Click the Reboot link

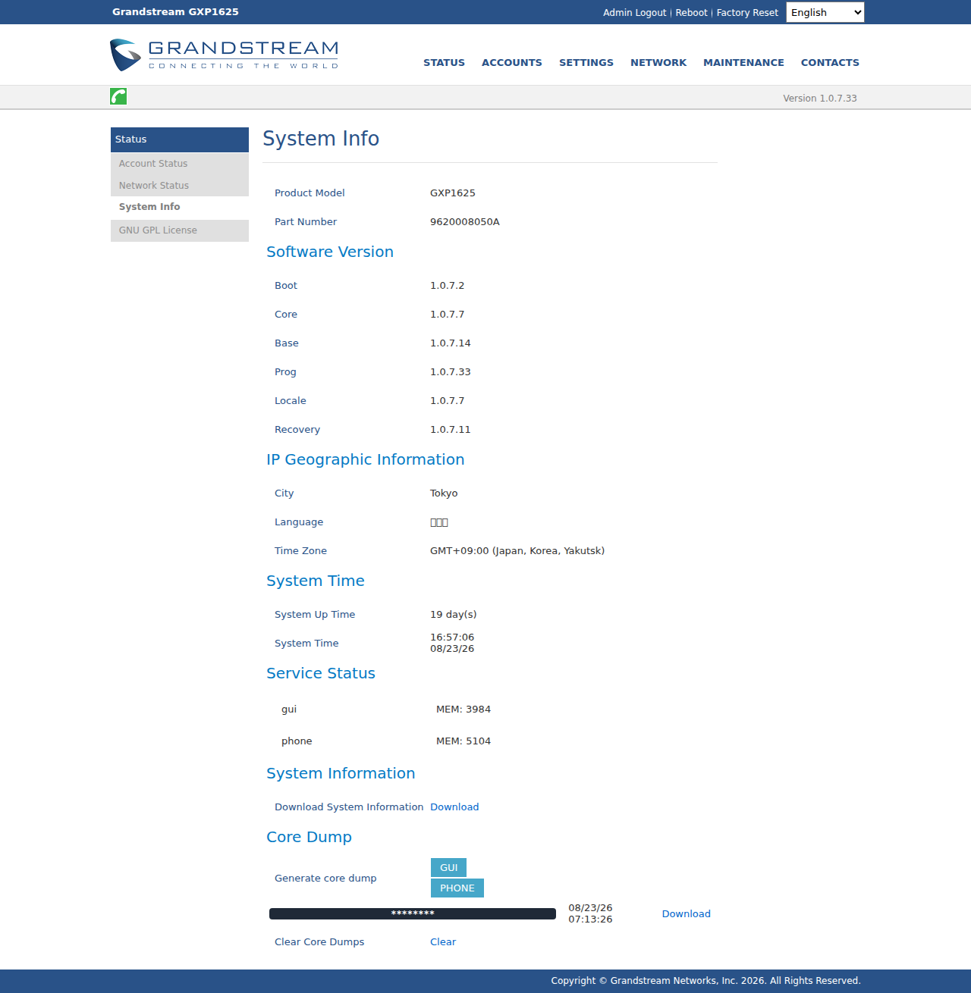click(691, 13)
